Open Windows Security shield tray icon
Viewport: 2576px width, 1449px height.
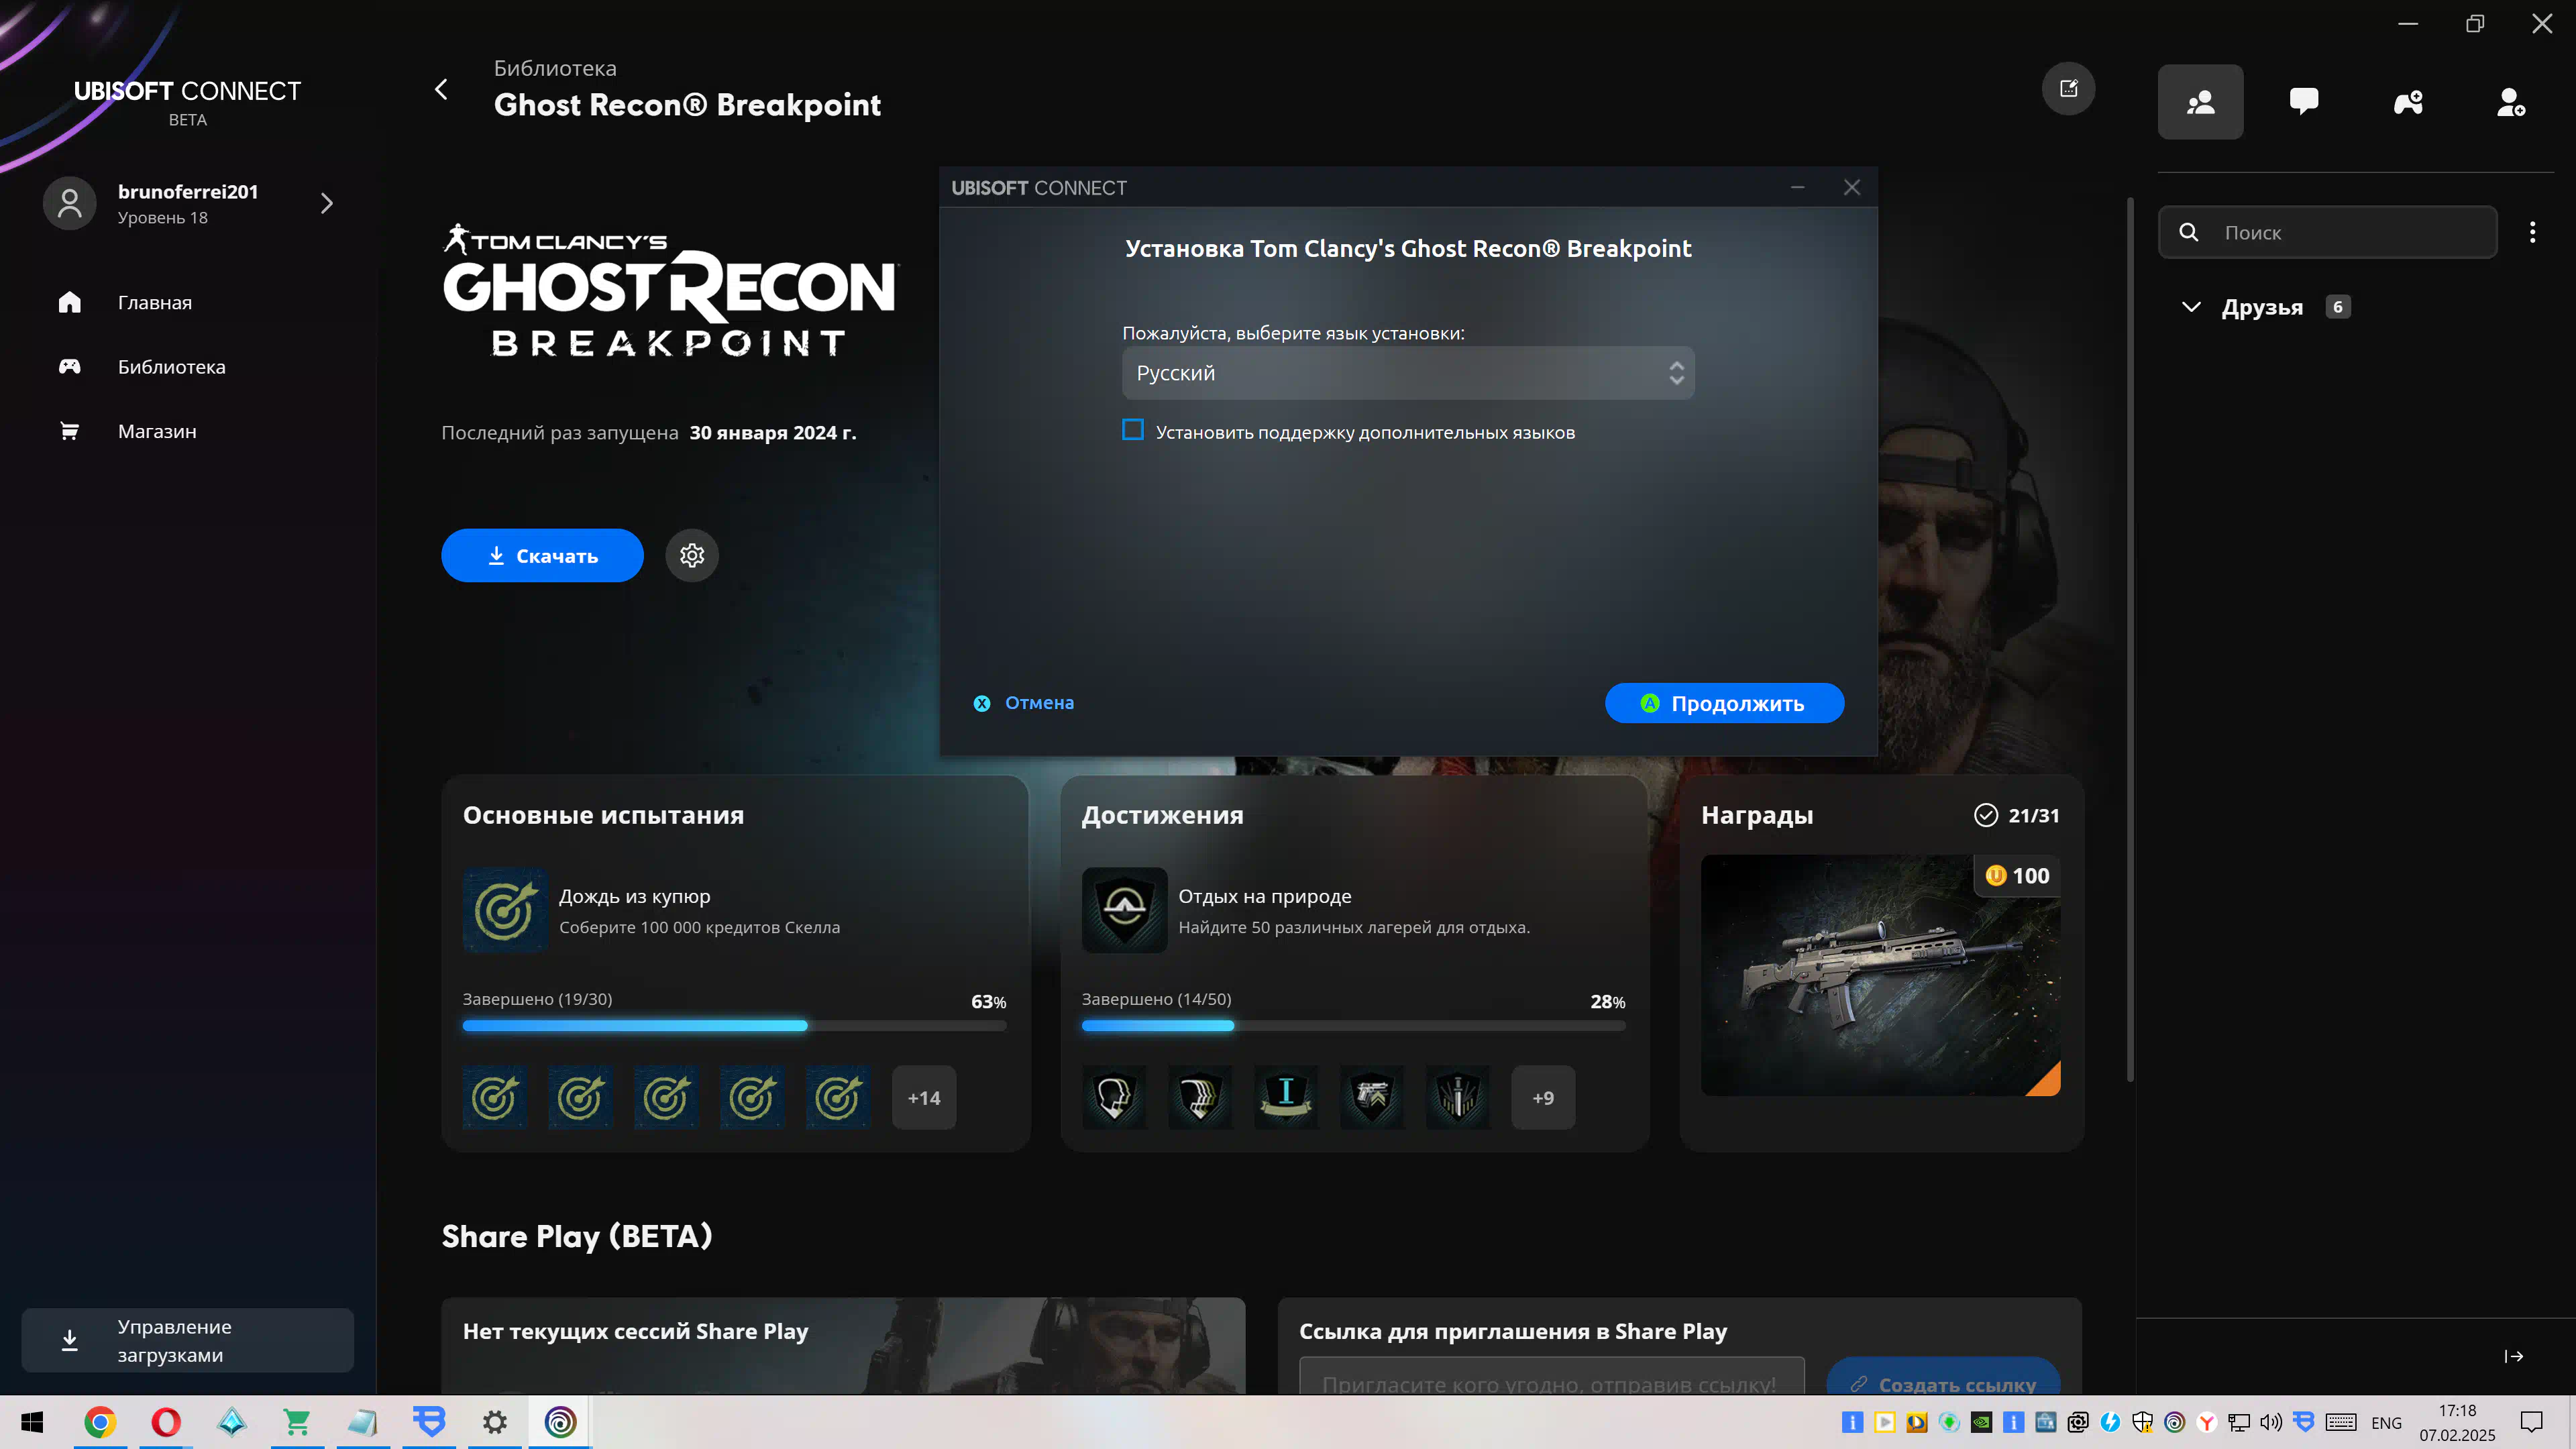pos(2142,1422)
